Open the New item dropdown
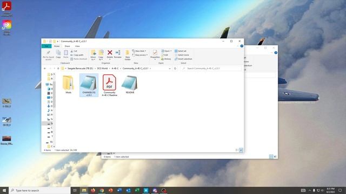346x194 pixels. click(x=139, y=51)
